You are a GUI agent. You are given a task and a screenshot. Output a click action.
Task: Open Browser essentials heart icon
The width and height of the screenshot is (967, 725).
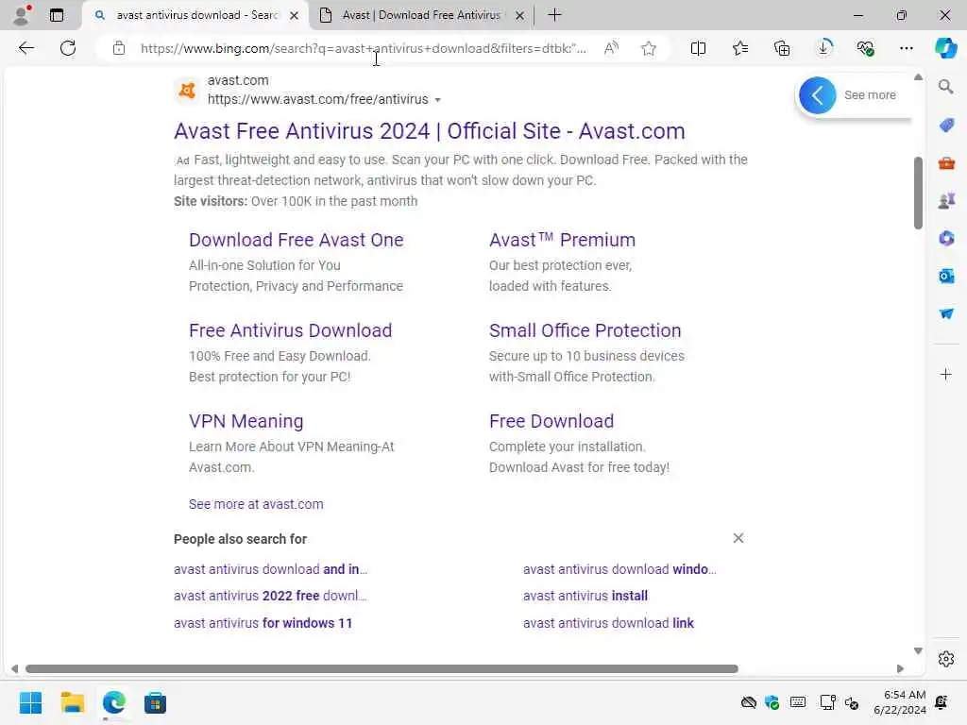(865, 48)
